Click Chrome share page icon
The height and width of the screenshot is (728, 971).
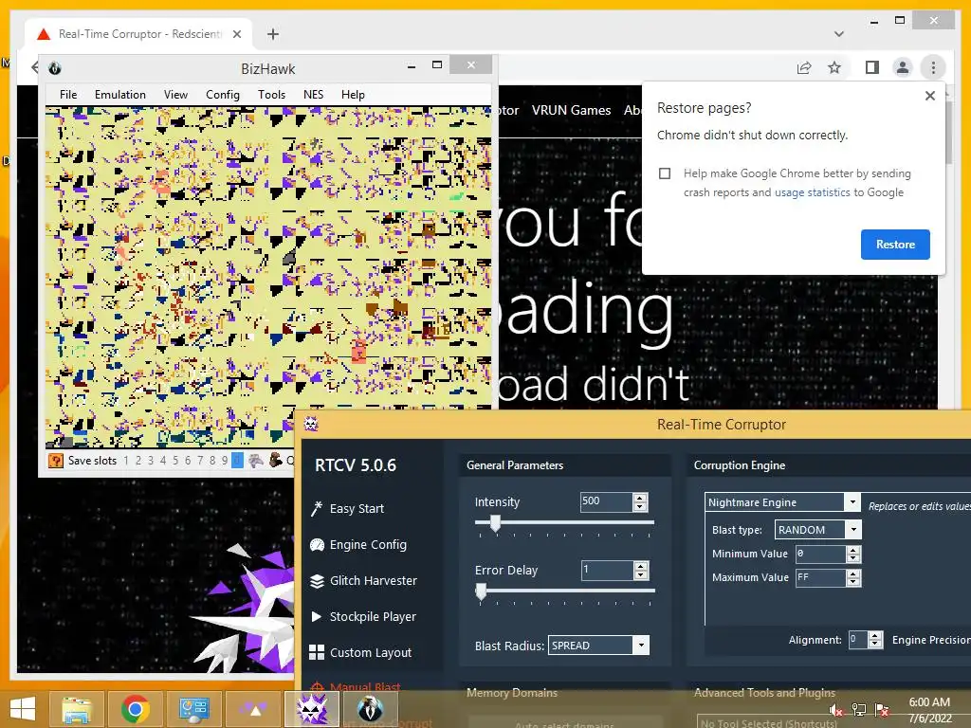point(804,67)
